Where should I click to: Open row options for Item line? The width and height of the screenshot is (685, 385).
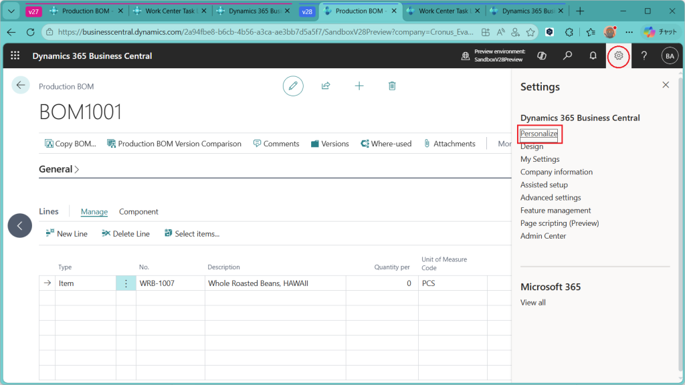(x=126, y=283)
